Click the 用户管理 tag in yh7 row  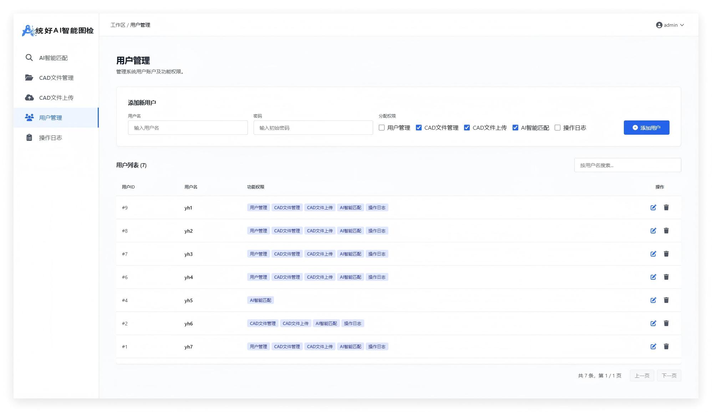tap(259, 346)
